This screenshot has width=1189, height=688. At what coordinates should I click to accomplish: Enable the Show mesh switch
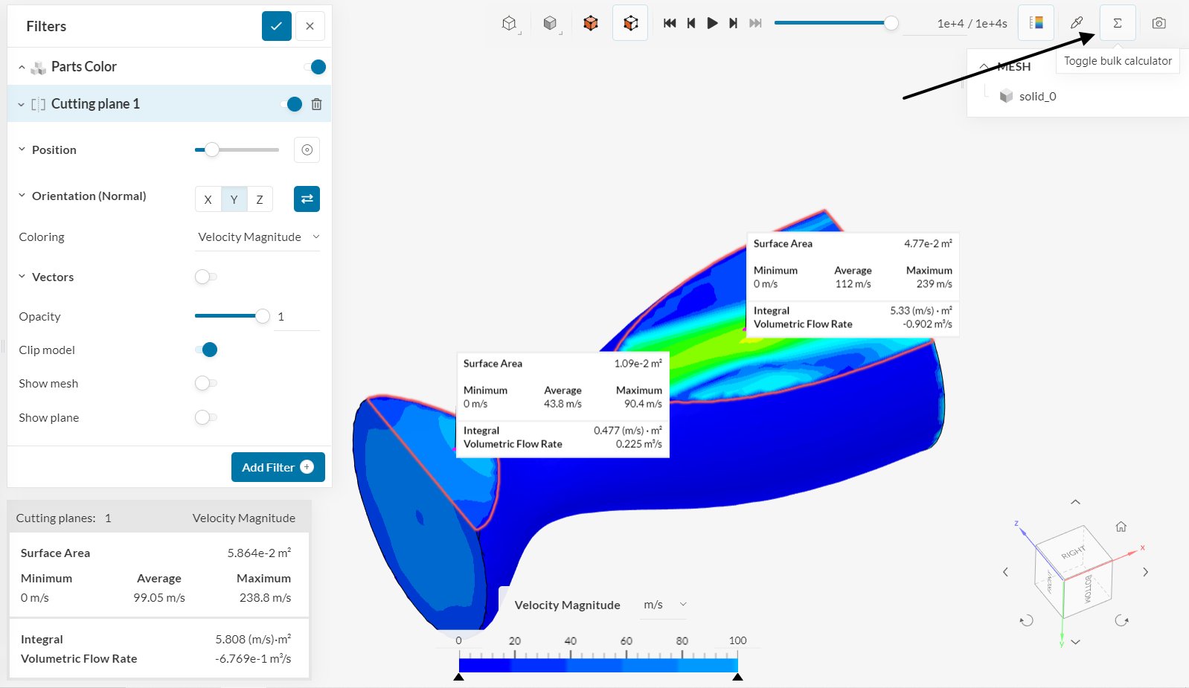click(x=205, y=383)
